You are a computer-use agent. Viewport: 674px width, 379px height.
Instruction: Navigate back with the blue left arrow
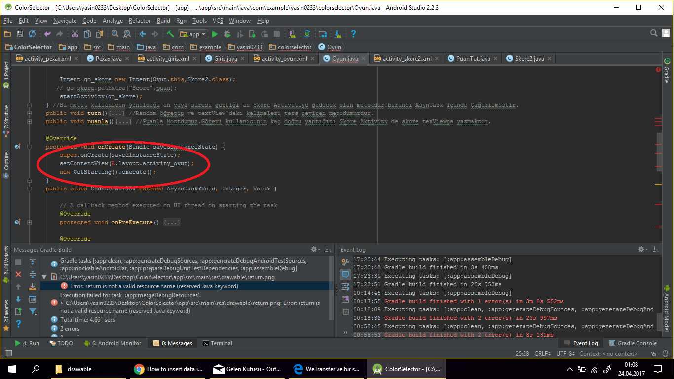[143, 34]
